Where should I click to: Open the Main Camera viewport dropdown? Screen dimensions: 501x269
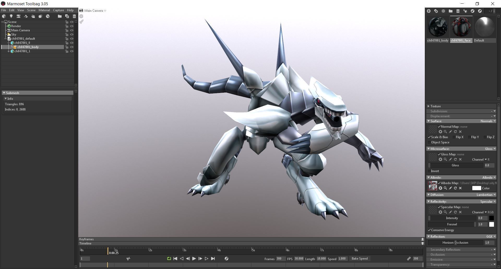[95, 11]
